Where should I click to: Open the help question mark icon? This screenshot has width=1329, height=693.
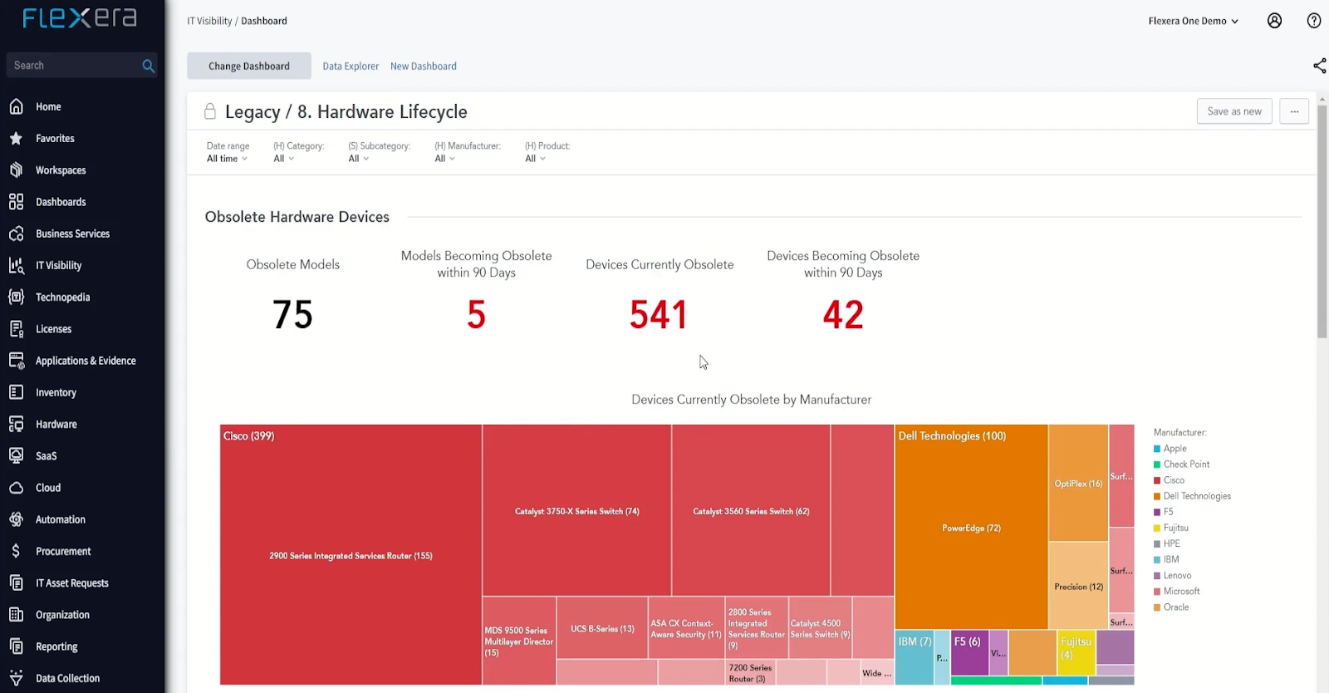pyautogui.click(x=1313, y=21)
